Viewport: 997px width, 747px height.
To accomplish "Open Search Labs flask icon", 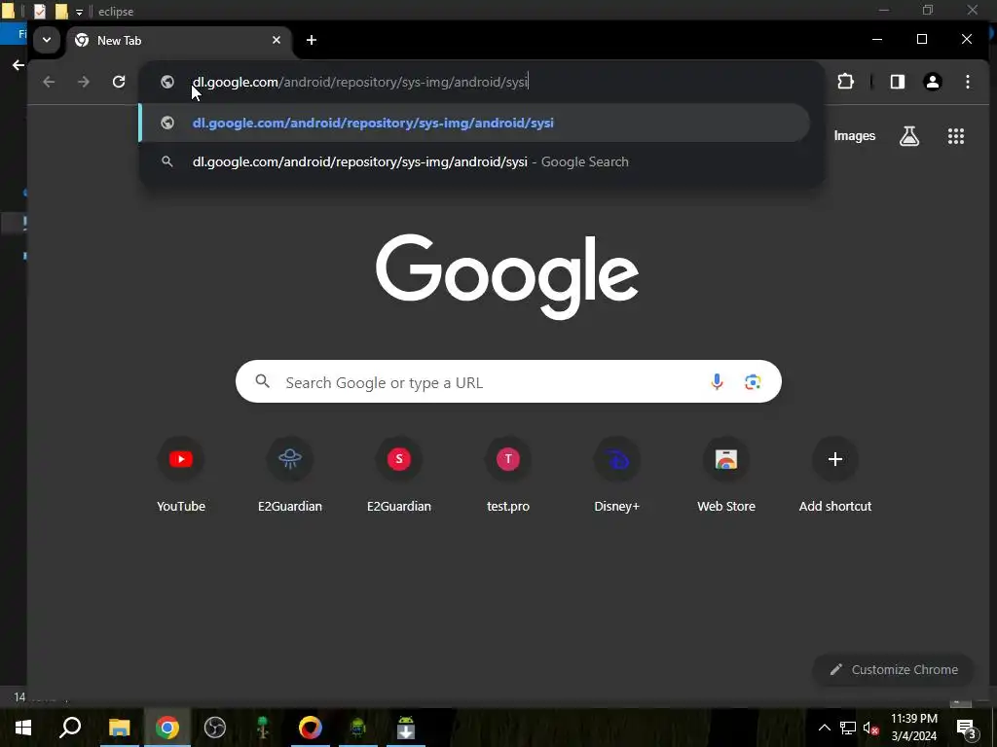I will pos(908,136).
